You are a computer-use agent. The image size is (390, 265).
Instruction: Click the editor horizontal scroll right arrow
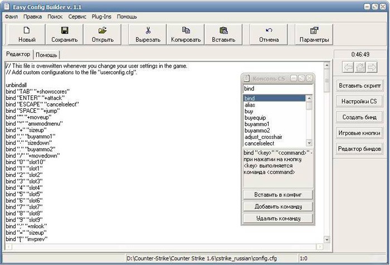coord(320,247)
